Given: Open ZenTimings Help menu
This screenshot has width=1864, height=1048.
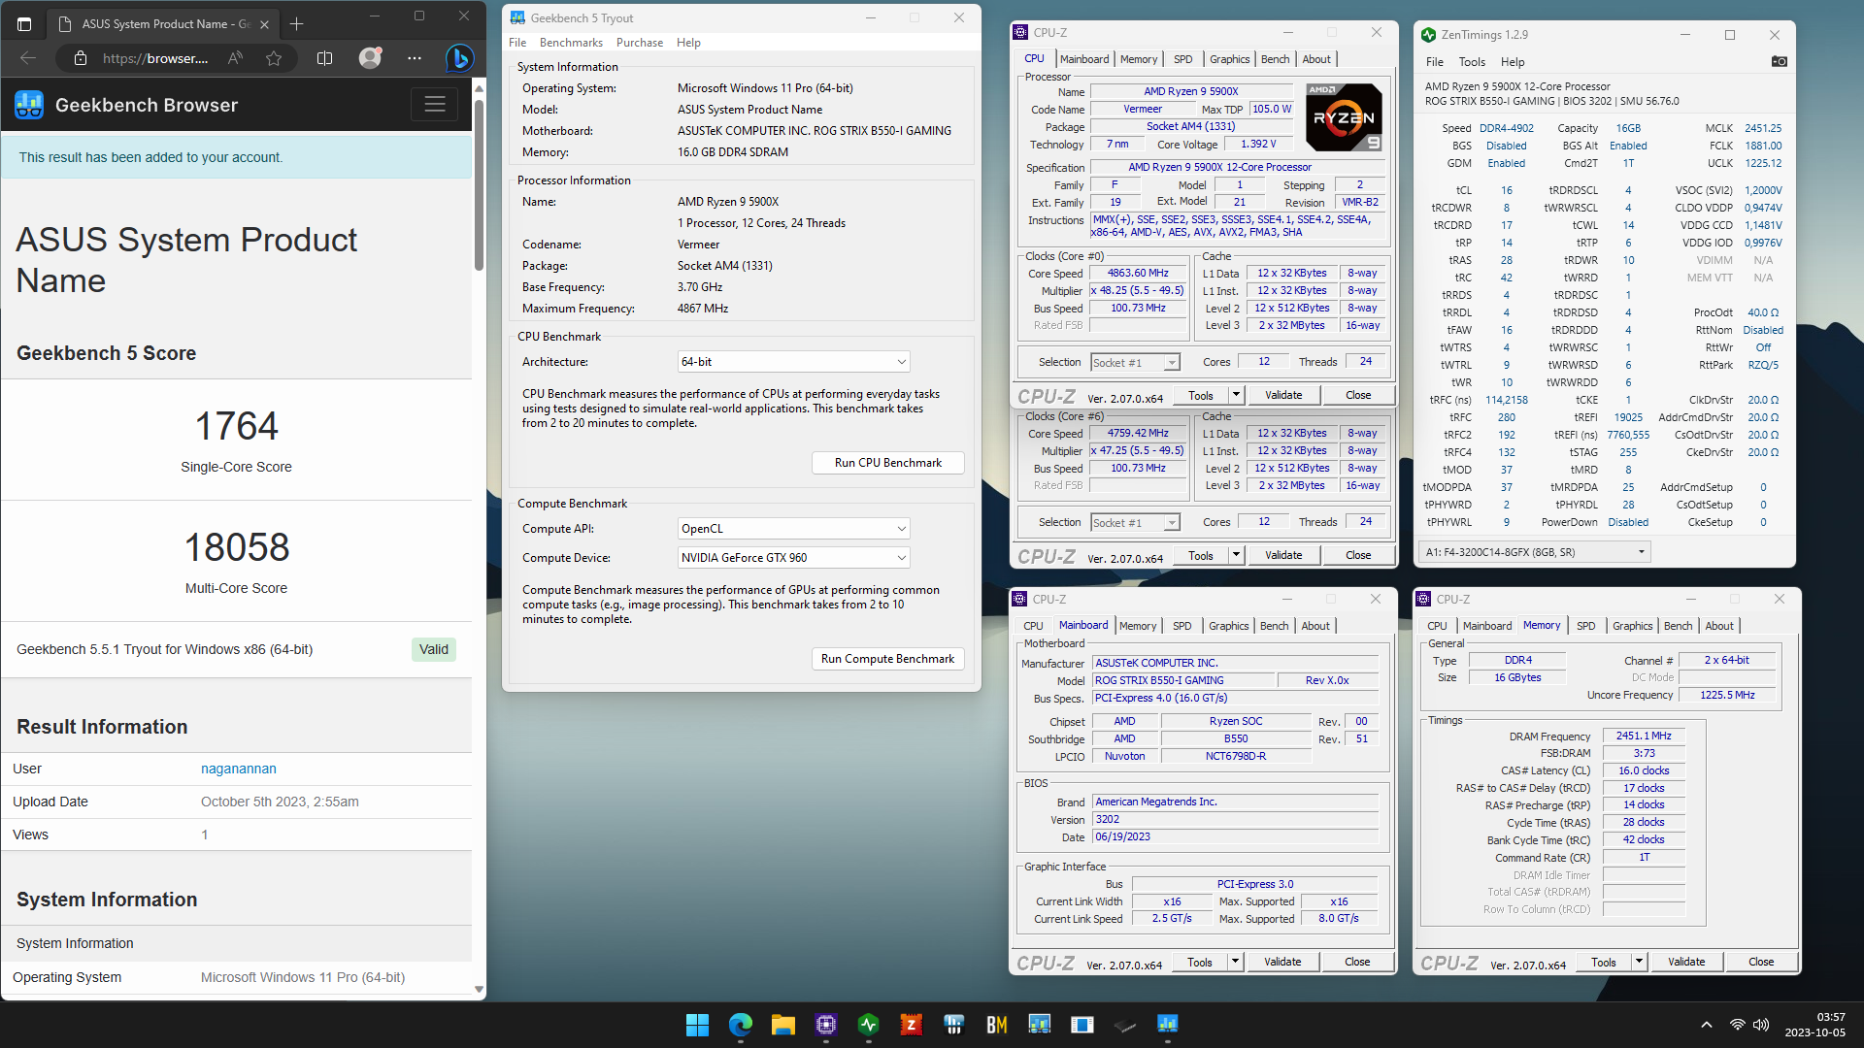Looking at the screenshot, I should [x=1513, y=61].
